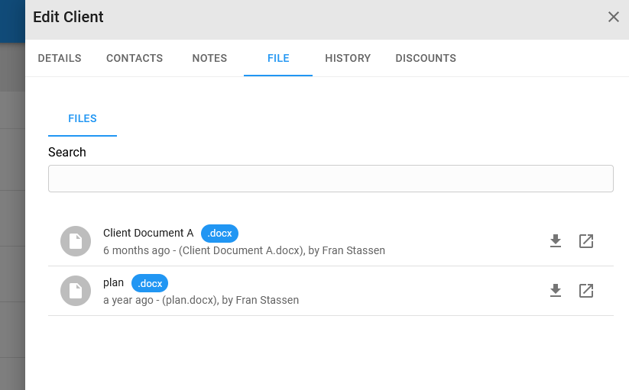Screen dimensions: 629x390
Task: Click the file icon beside plan
Action: tap(76, 291)
